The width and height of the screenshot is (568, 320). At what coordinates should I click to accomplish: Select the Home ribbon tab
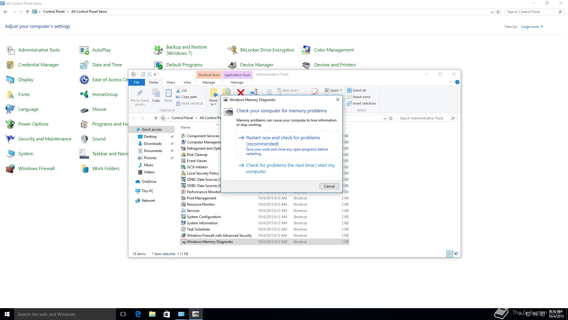[154, 82]
